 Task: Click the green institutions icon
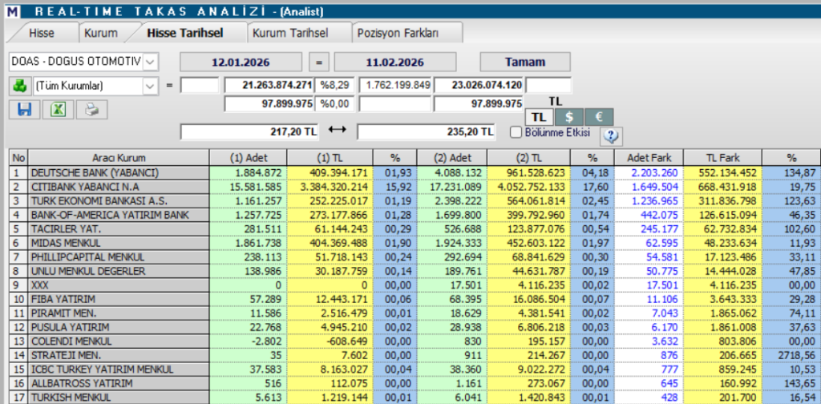point(20,85)
